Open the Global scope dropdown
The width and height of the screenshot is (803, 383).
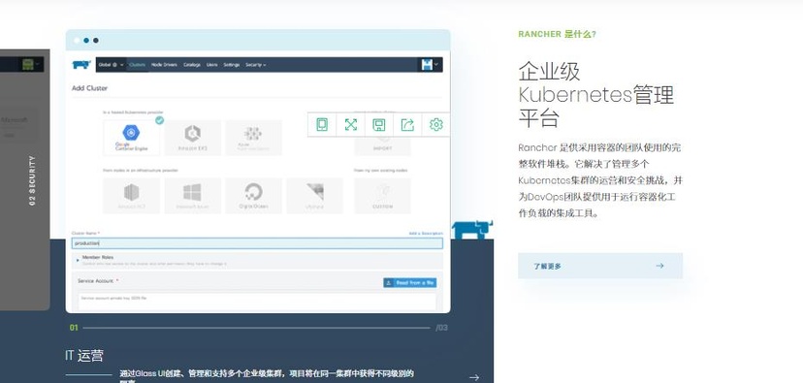click(111, 65)
